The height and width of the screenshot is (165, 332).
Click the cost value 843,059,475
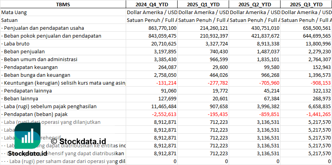tap(161, 36)
